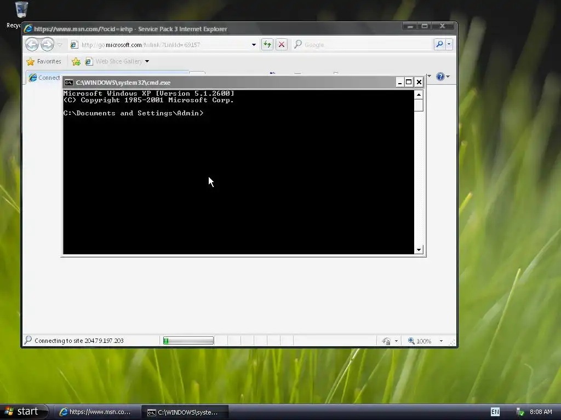Expand the Web Slice Gallery dropdown arrow
The height and width of the screenshot is (420, 561).
click(x=147, y=61)
